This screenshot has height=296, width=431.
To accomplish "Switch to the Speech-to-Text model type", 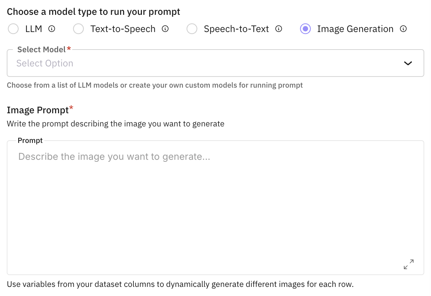I will pyautogui.click(x=192, y=29).
